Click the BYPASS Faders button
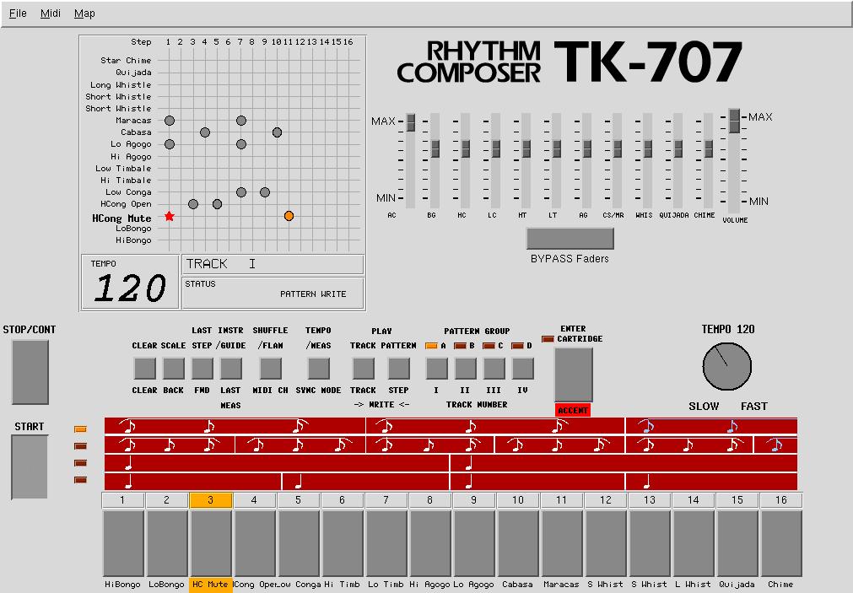 (570, 239)
